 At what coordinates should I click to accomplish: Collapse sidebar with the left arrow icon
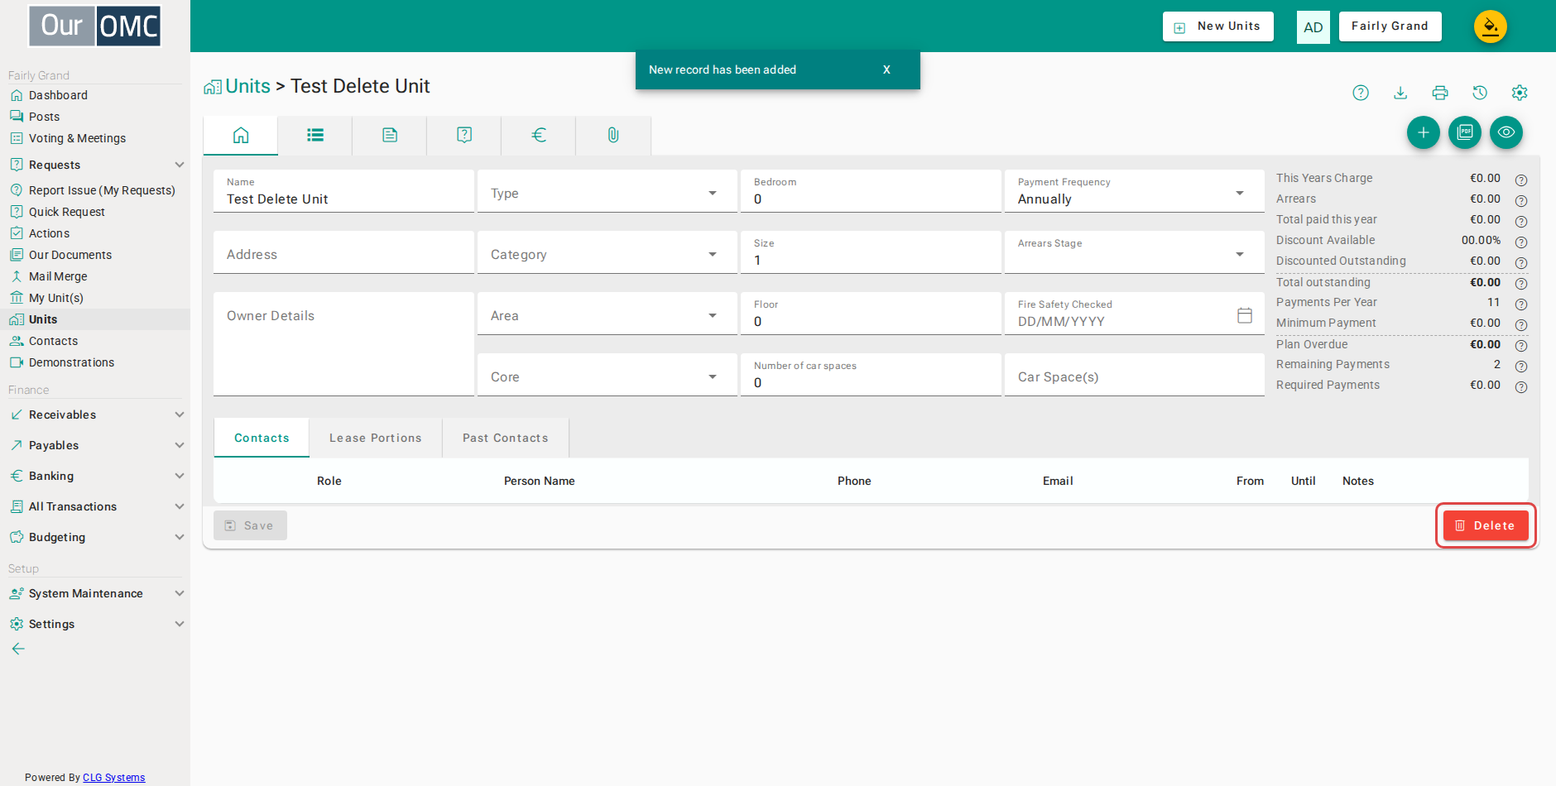(x=18, y=649)
